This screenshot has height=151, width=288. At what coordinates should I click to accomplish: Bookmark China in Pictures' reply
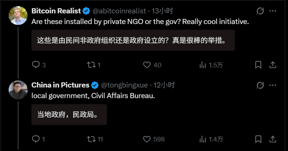[x=258, y=139]
